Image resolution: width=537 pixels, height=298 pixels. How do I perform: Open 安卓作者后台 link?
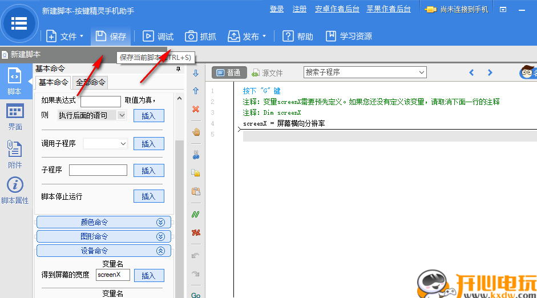[337, 9]
